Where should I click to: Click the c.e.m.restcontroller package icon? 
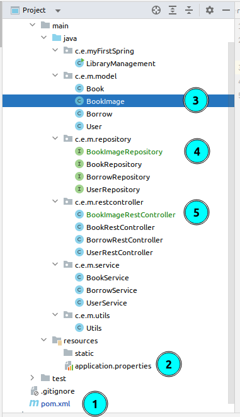click(x=68, y=202)
